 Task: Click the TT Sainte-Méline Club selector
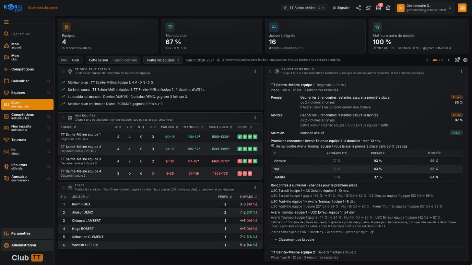(304, 8)
